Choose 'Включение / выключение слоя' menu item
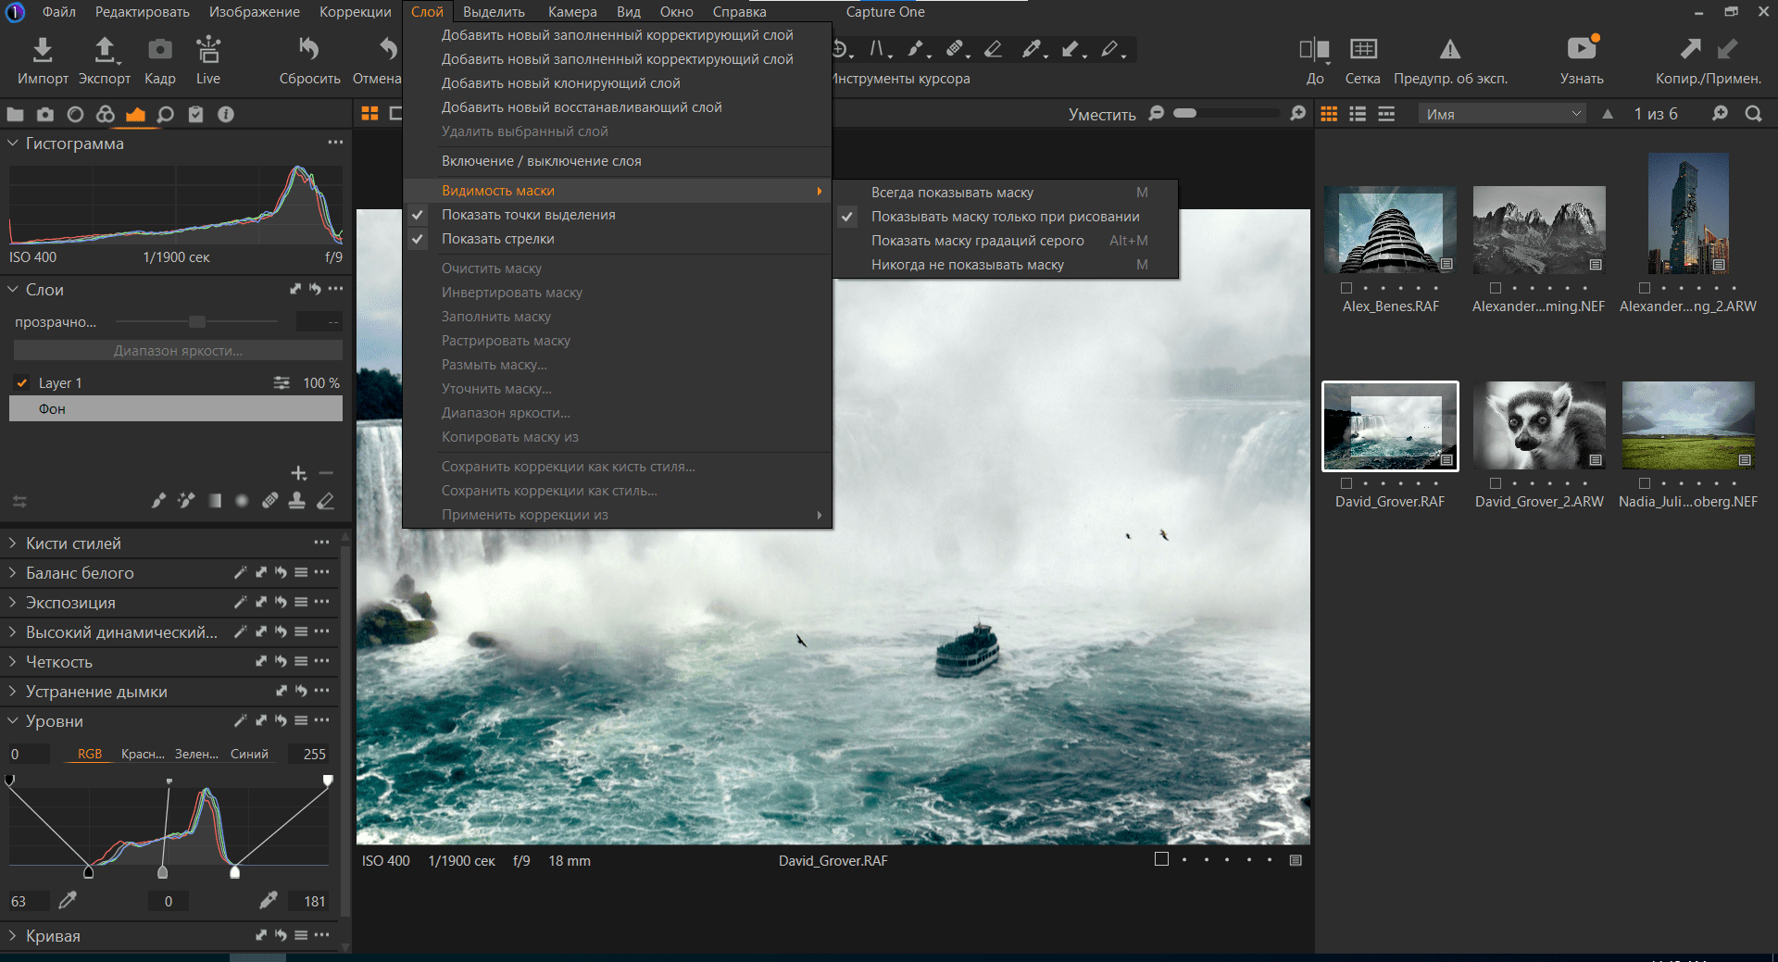 tap(541, 161)
